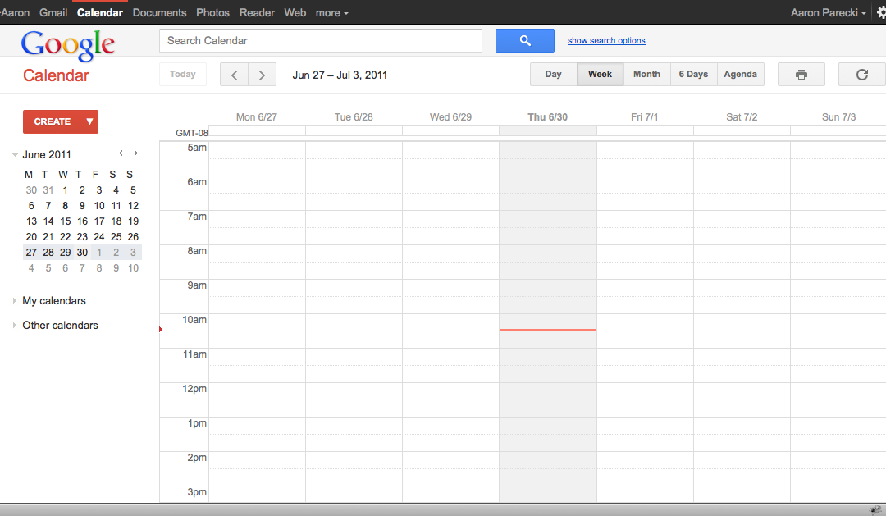Viewport: 886px width, 516px height.
Task: Click show search options link
Action: tap(606, 41)
